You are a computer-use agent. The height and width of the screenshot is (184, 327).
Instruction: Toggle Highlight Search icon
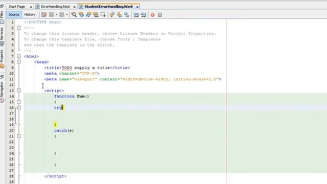[x=96, y=15]
